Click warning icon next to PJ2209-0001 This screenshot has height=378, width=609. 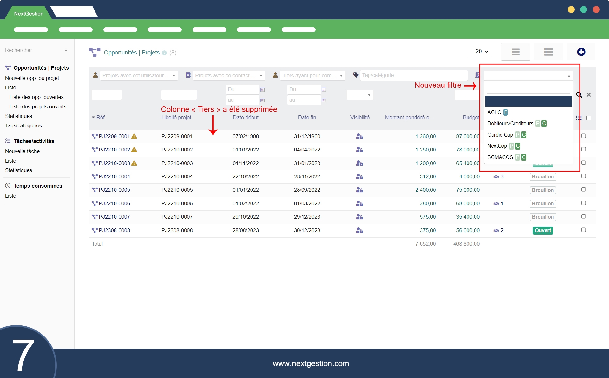(x=134, y=136)
